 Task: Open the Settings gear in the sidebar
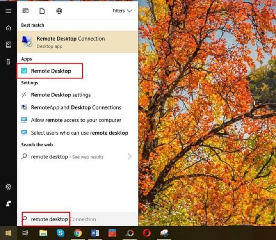coord(8,187)
